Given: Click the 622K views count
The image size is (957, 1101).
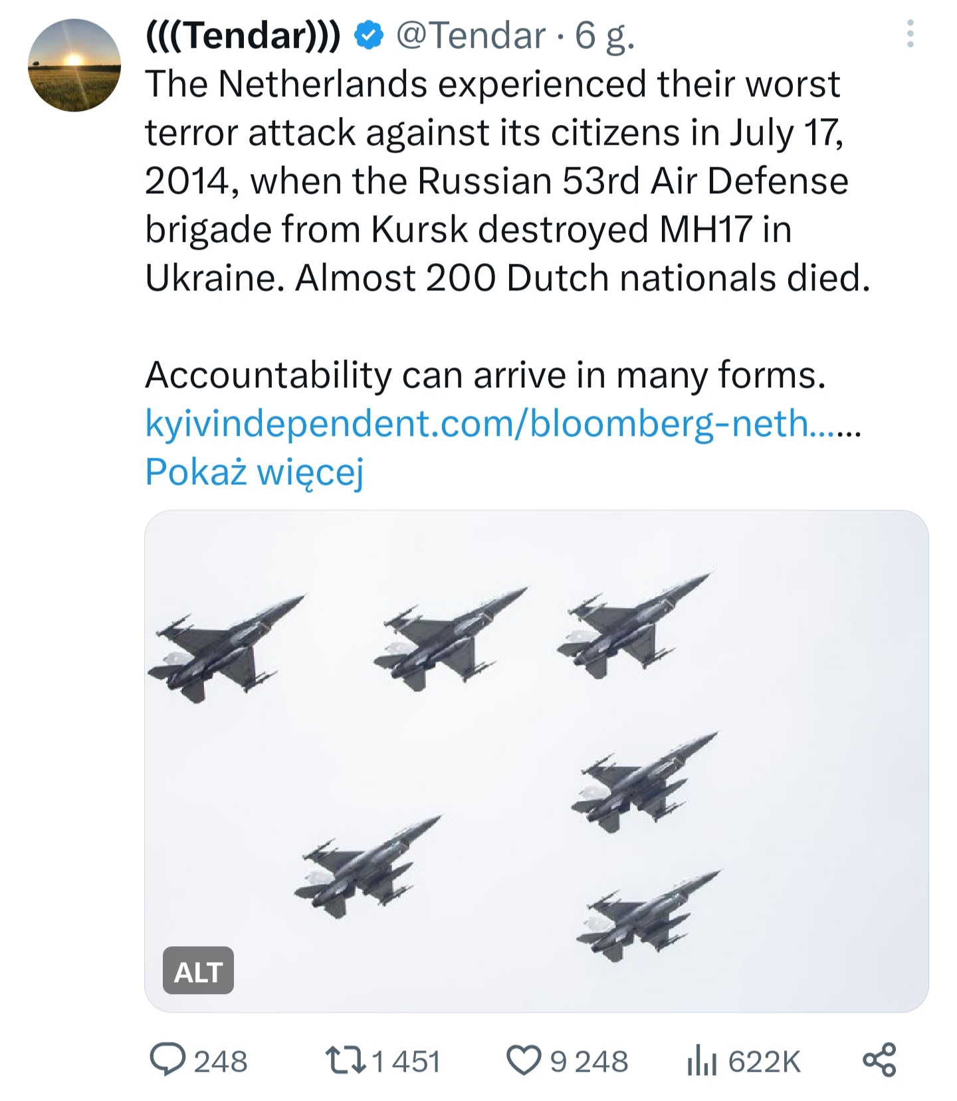Looking at the screenshot, I should coord(764,1061).
